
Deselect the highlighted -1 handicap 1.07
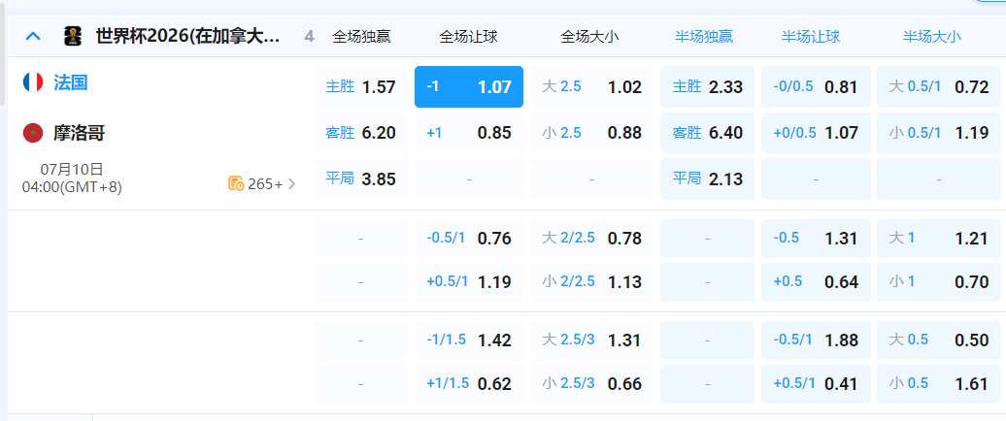pyautogui.click(x=469, y=86)
